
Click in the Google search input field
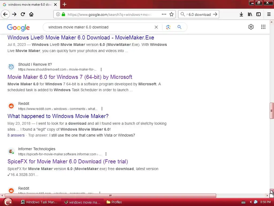tap(100, 27)
